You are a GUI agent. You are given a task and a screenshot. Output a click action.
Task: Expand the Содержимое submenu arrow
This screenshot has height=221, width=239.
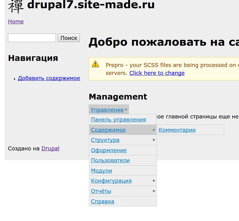click(x=154, y=130)
